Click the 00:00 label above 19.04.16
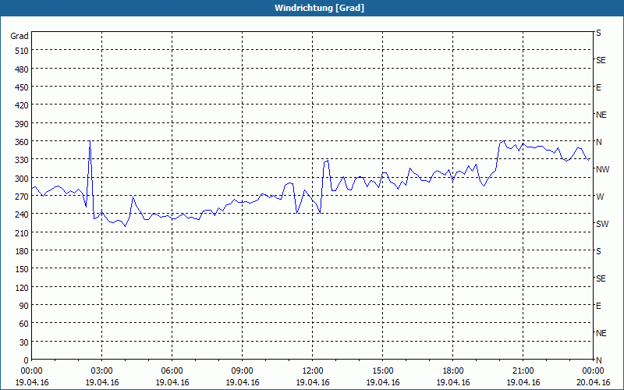624x390 pixels. tap(31, 371)
